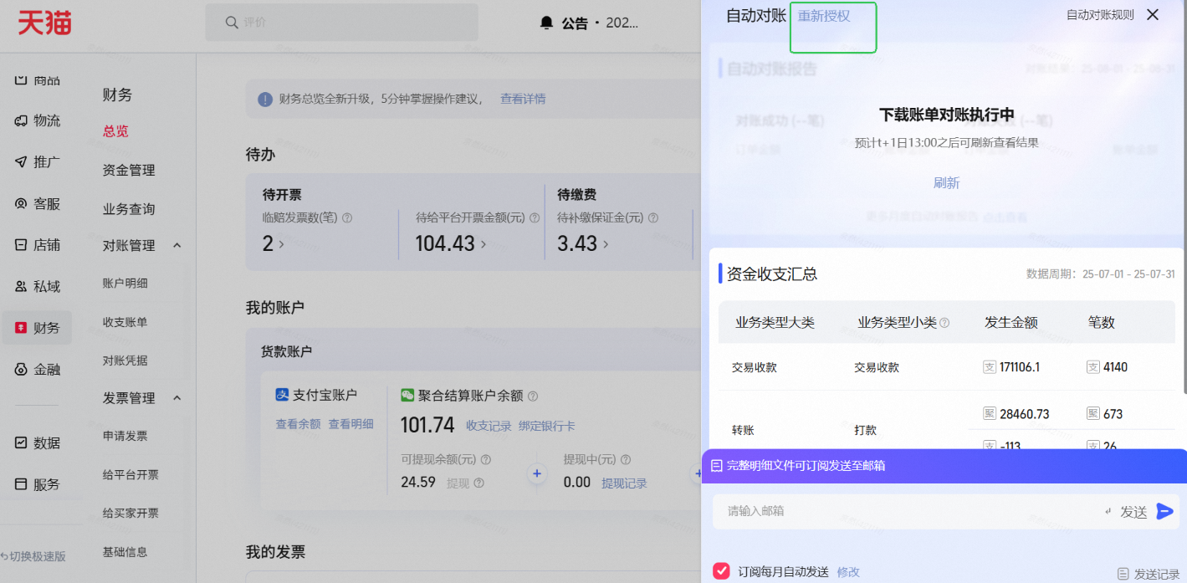Click help icon beside 临赔发票数(笔)
Viewport: 1187px width, 583px height.
[347, 217]
